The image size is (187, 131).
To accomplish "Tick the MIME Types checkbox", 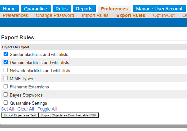I will point(6,78).
